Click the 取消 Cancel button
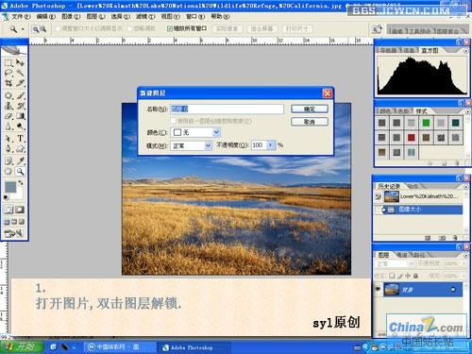Viewport: 472px width, 354px height. (x=310, y=122)
